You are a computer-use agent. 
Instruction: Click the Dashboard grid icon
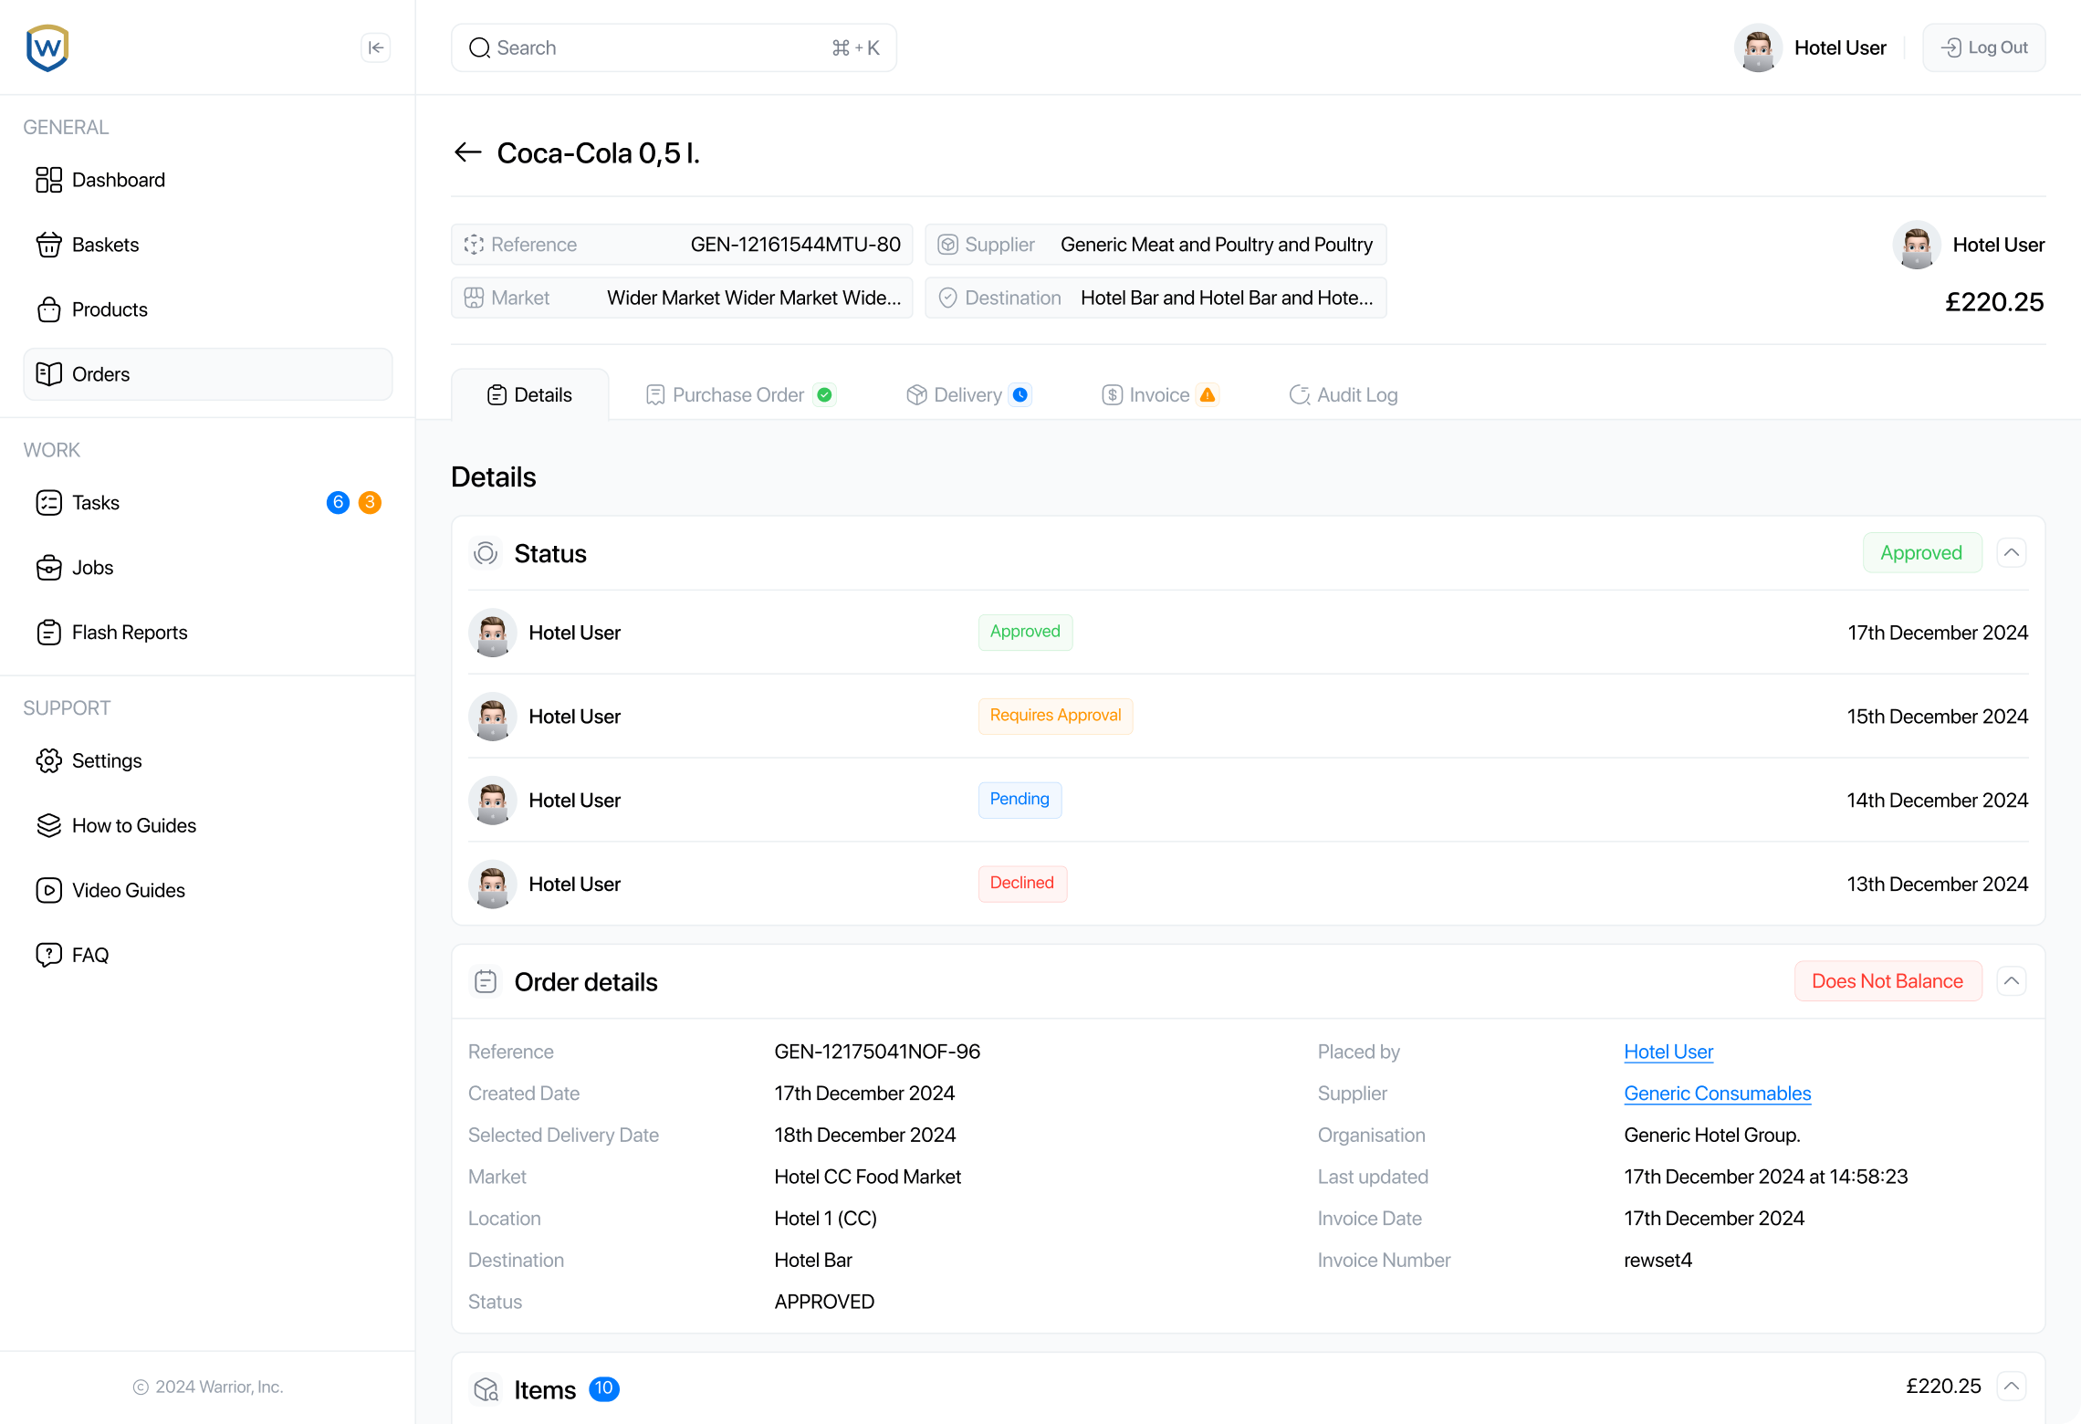[x=49, y=180]
